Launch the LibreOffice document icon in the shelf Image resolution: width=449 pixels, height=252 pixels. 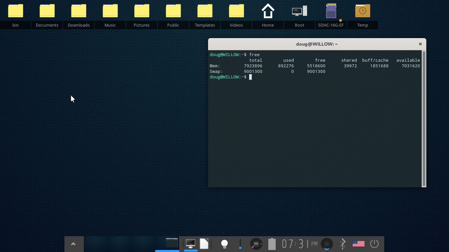pos(204,244)
